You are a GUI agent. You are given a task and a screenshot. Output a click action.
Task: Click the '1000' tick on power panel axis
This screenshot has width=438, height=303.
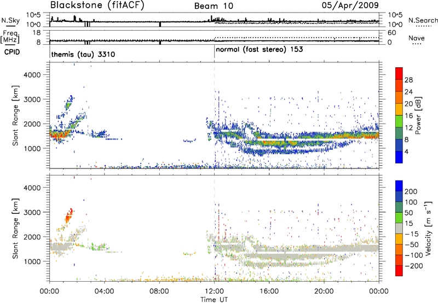(32, 148)
